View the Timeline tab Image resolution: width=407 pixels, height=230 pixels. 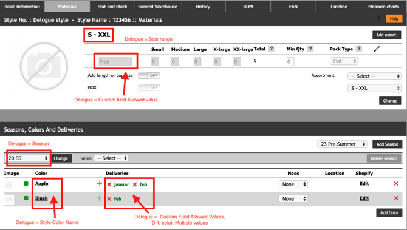[338, 7]
